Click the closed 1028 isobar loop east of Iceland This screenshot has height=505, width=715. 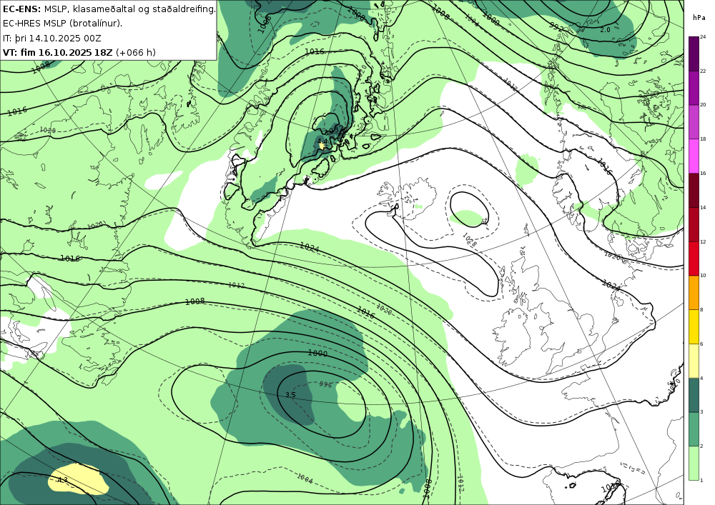(469, 209)
